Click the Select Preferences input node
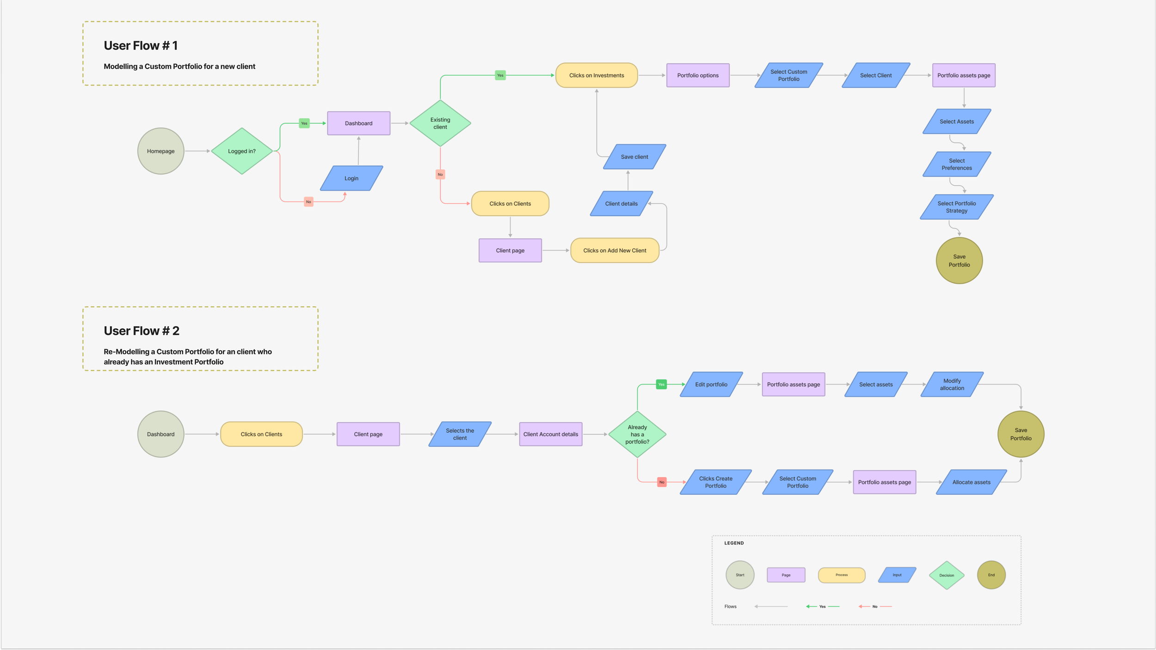Screen dimensions: 1156x650 point(956,164)
